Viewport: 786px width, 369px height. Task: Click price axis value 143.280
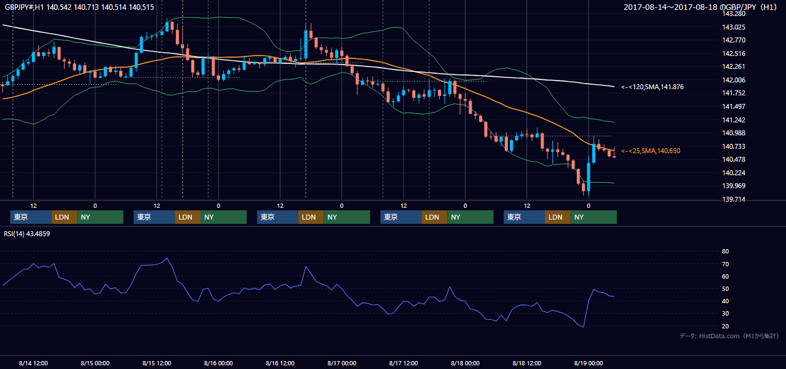tap(734, 14)
